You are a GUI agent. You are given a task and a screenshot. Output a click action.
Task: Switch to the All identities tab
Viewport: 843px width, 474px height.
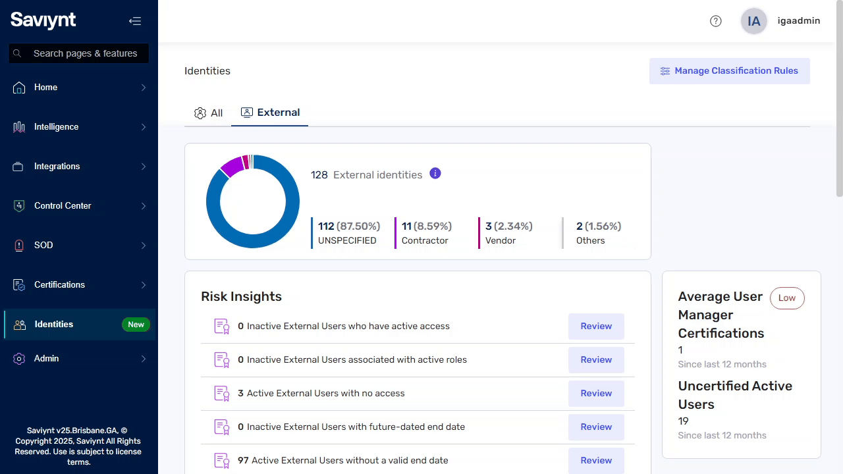208,113
